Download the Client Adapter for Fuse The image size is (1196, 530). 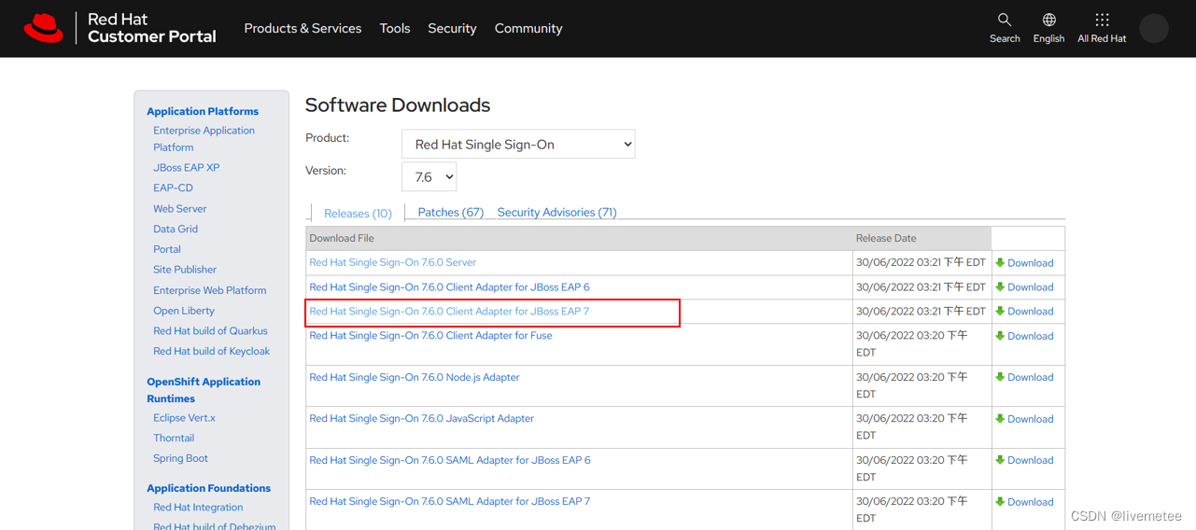[x=1030, y=336]
